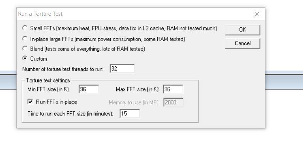Close the Run a Torture Test dialog

pos(257,14)
